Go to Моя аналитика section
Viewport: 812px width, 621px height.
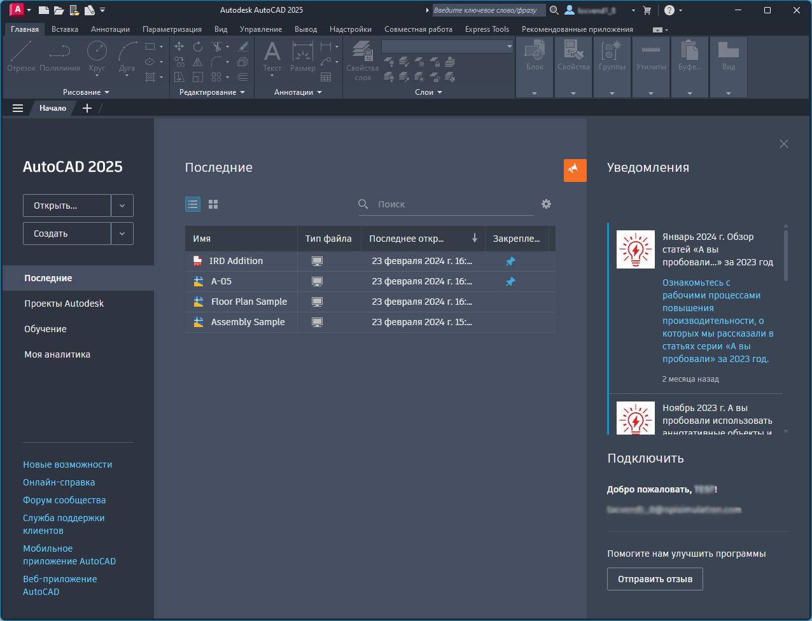tap(57, 354)
